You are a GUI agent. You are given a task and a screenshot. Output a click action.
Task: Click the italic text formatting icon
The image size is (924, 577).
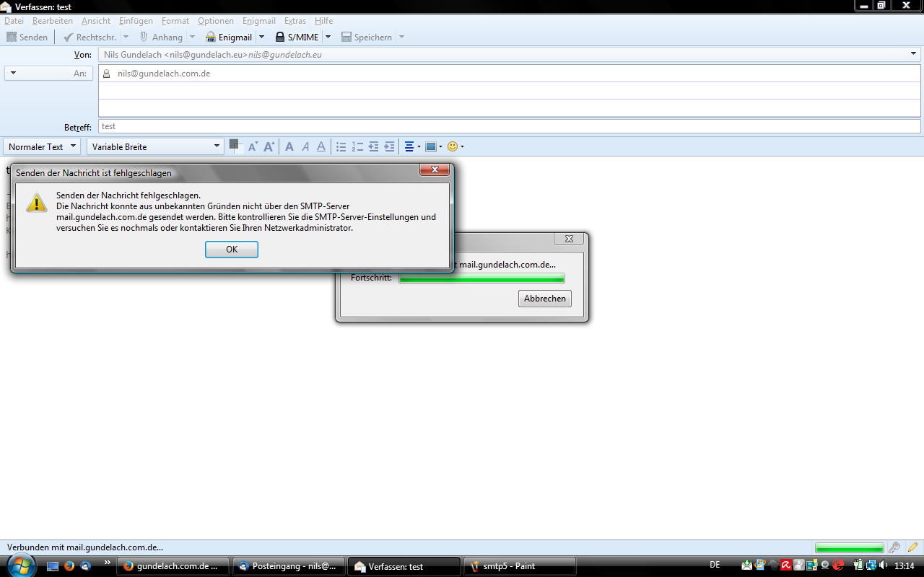pos(305,146)
